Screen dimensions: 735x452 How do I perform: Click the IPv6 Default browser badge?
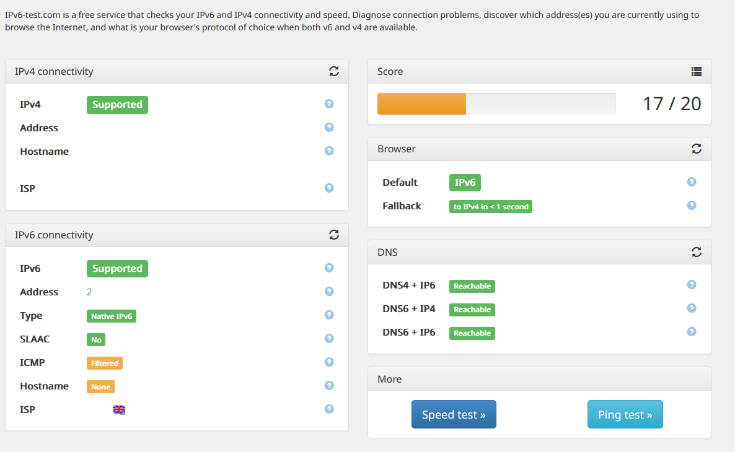point(465,183)
